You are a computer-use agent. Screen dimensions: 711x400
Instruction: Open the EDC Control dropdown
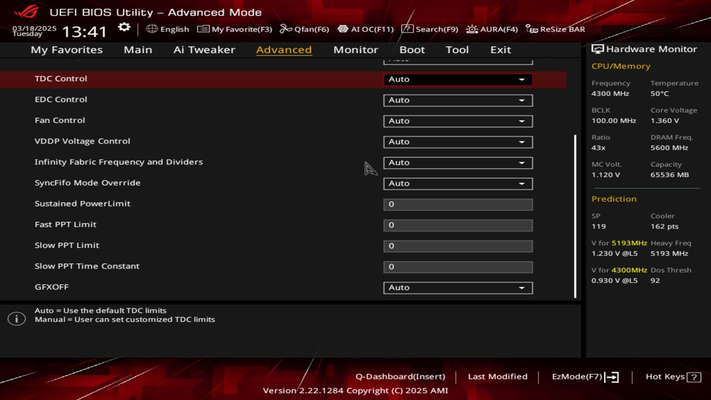(458, 100)
